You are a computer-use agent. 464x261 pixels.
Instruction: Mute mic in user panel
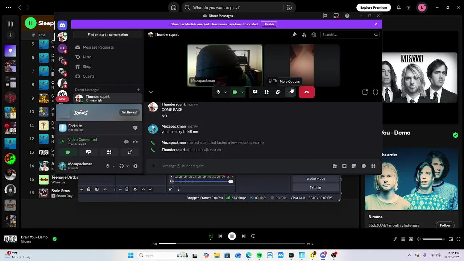(108, 166)
